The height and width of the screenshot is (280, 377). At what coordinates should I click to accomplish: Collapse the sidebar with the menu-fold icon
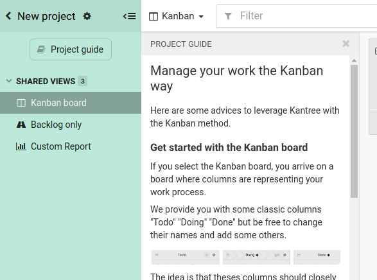[x=130, y=16]
